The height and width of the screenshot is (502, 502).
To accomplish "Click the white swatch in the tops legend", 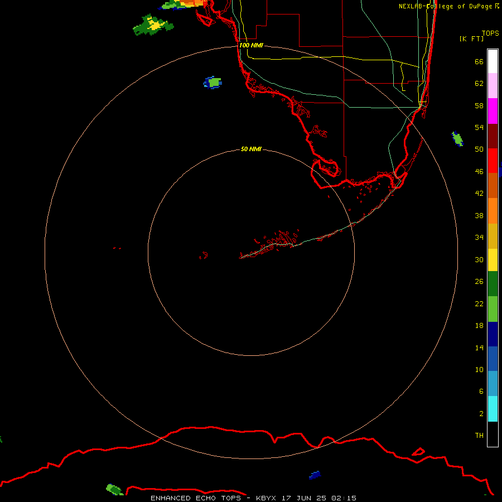I will pyautogui.click(x=493, y=61).
